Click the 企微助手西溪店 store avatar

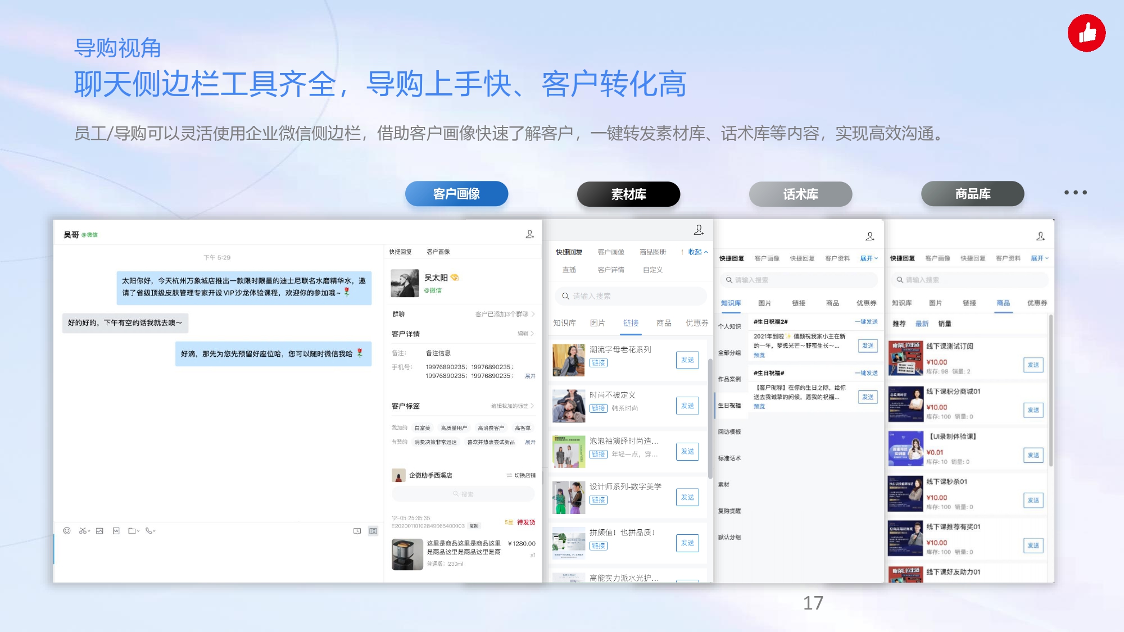pyautogui.click(x=398, y=475)
